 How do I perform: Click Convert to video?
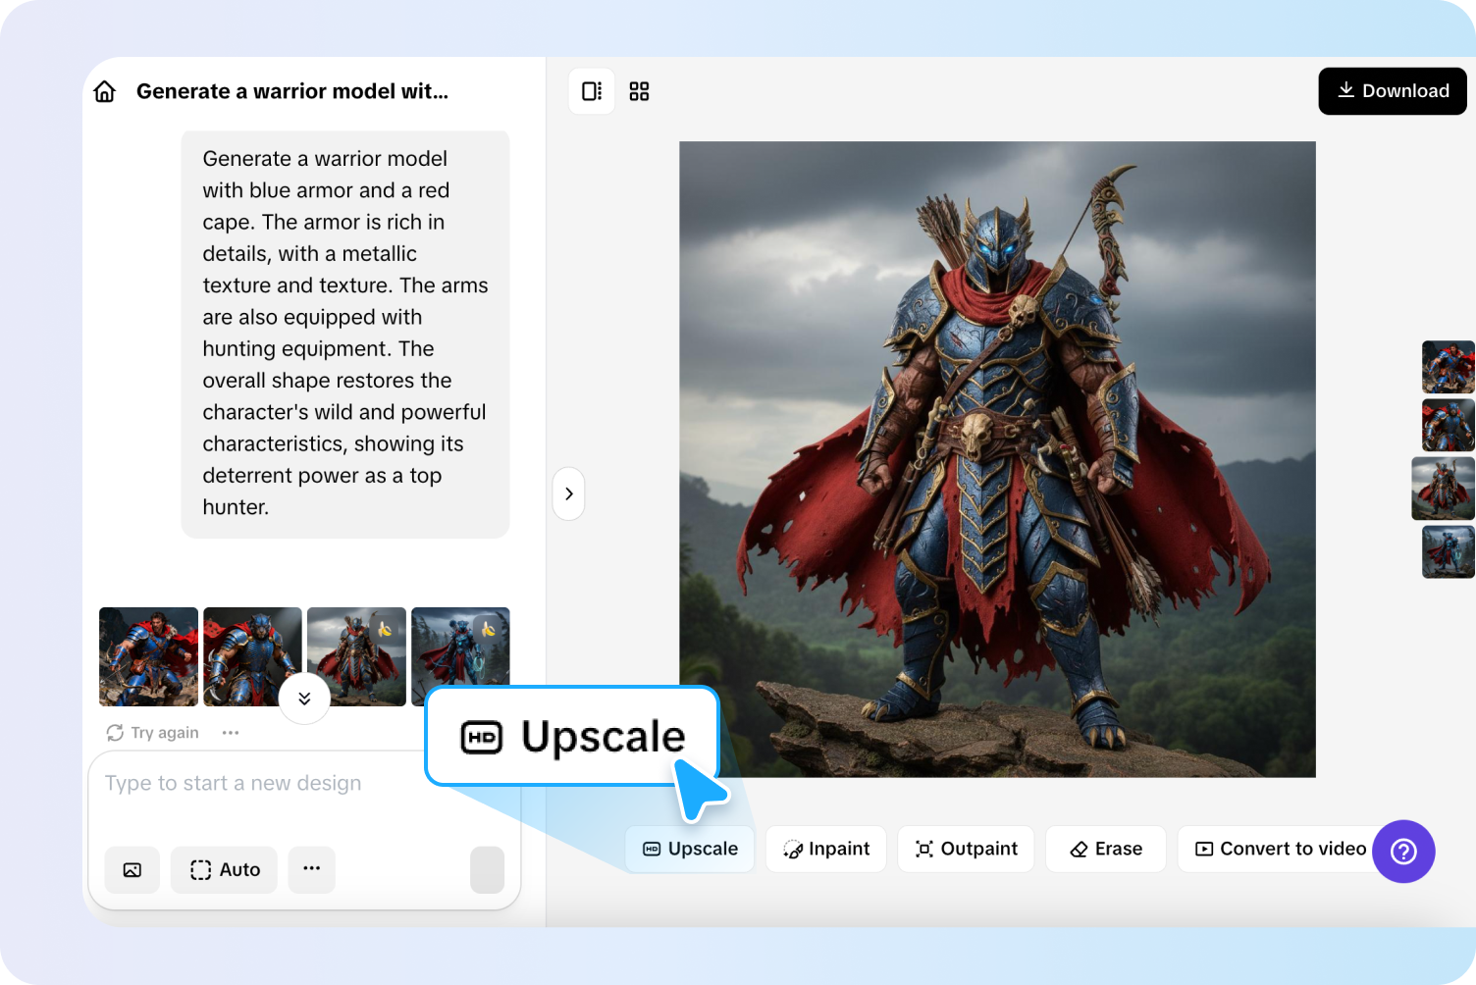(x=1280, y=849)
